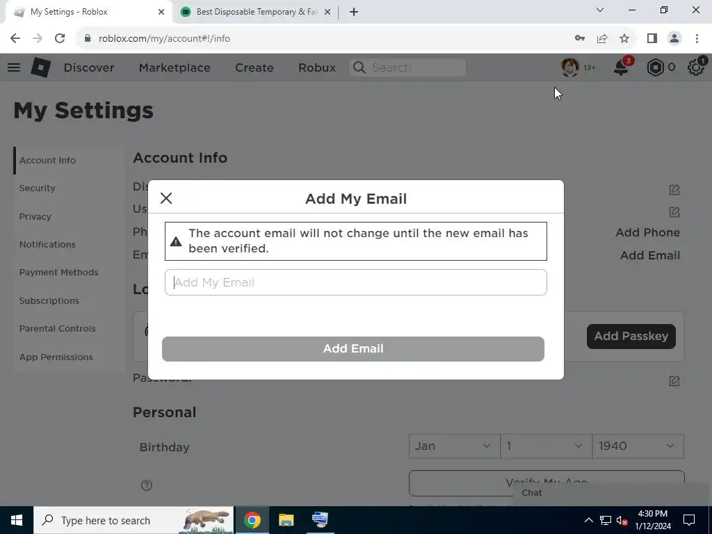
Task: Expand the birthday day dropdown
Action: [x=547, y=446]
